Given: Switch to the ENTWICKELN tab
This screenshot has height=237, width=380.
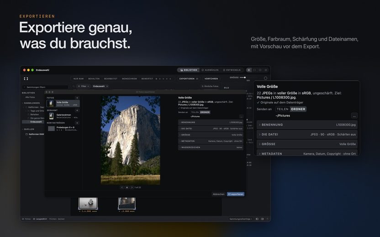Looking at the screenshot, I should click(232, 70).
